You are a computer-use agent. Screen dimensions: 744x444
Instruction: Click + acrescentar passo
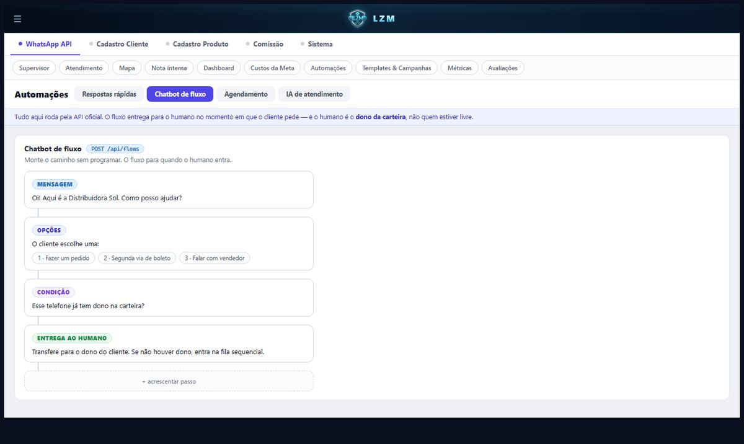point(169,381)
